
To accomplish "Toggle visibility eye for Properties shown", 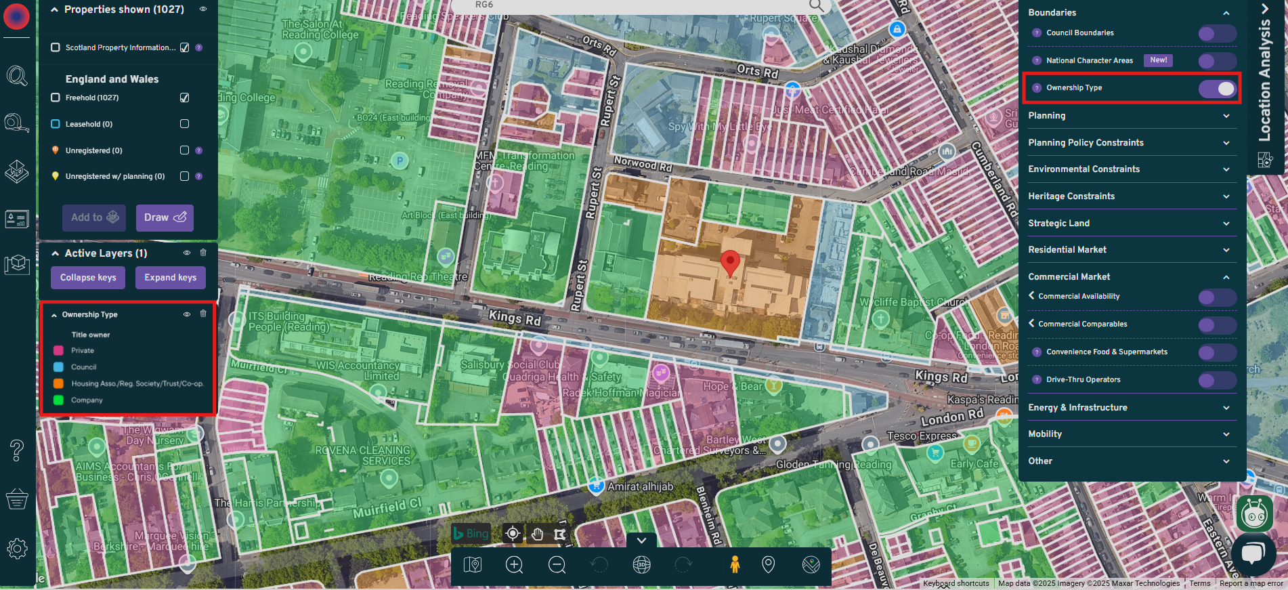I will pos(202,9).
